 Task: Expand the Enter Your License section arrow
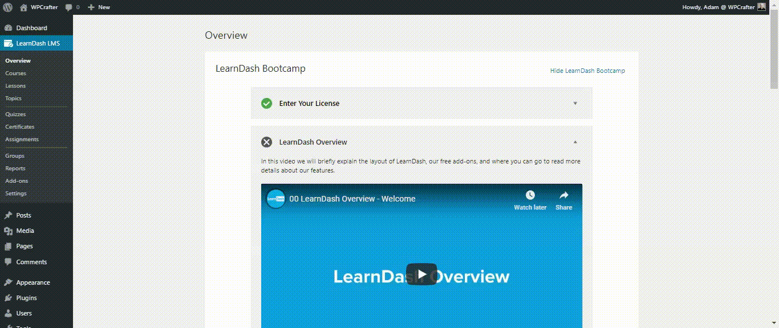tap(575, 104)
